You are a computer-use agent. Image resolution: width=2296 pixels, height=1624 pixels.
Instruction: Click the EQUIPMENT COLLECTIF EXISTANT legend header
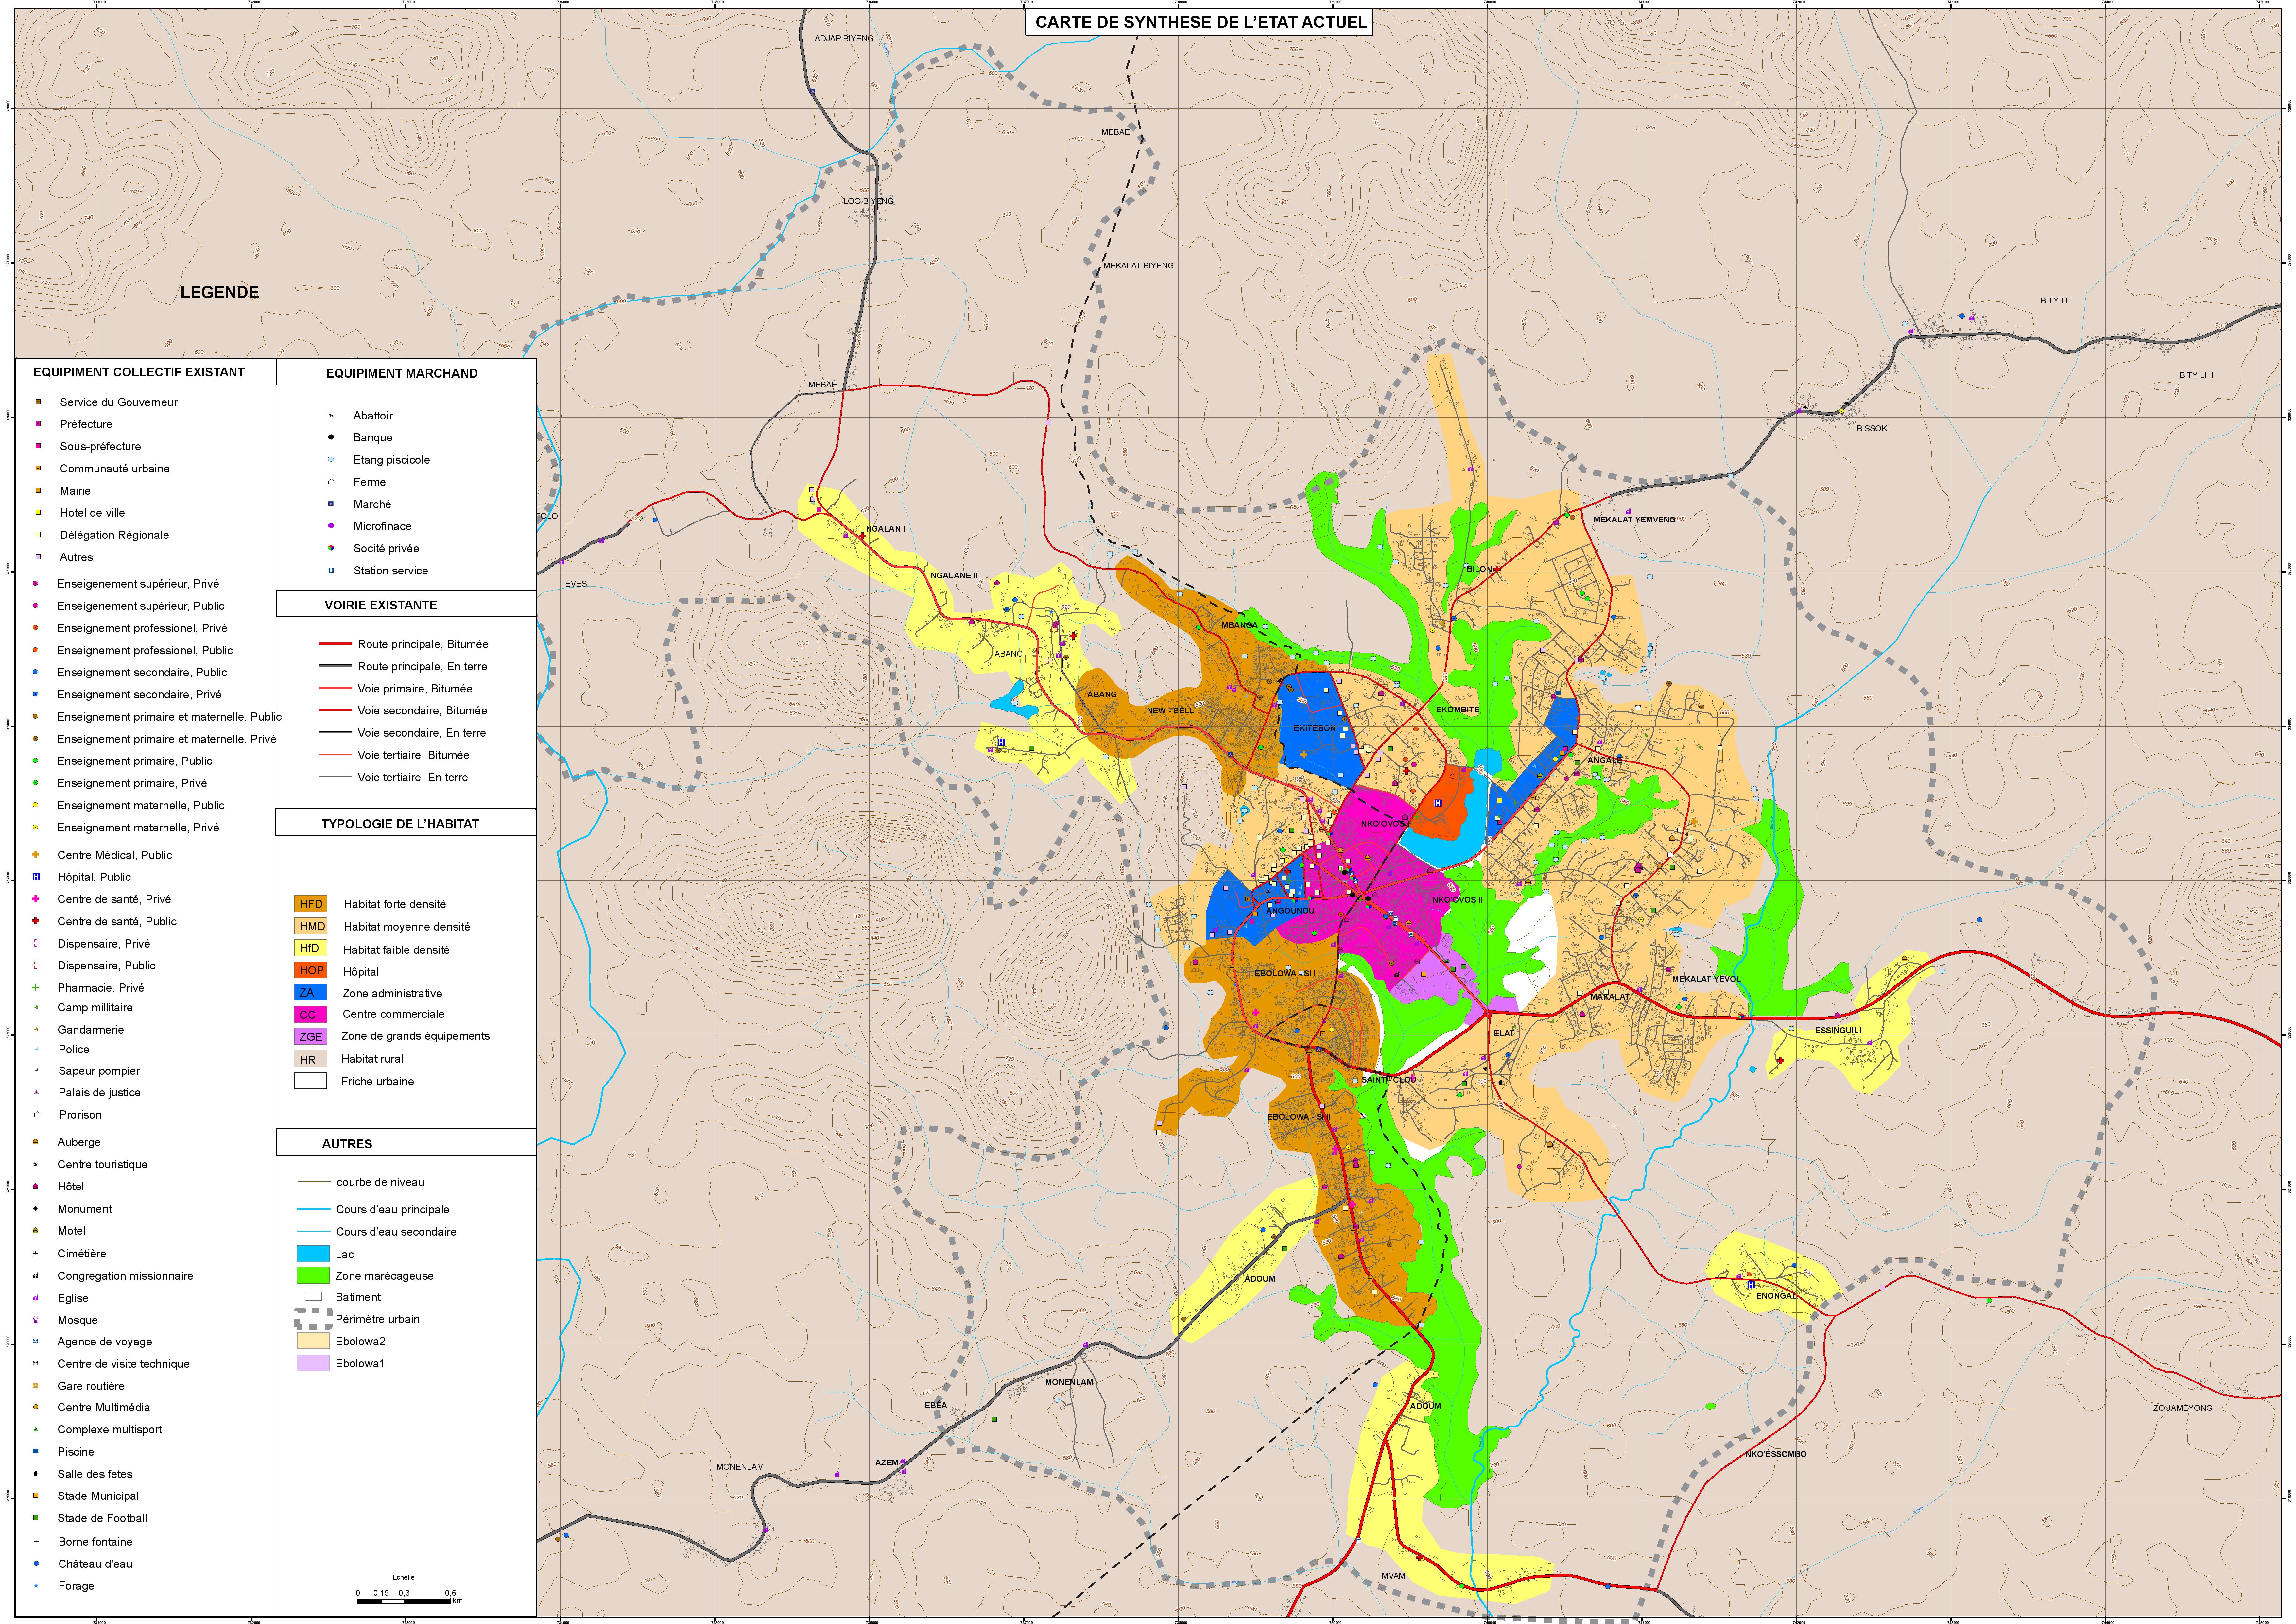tap(139, 372)
